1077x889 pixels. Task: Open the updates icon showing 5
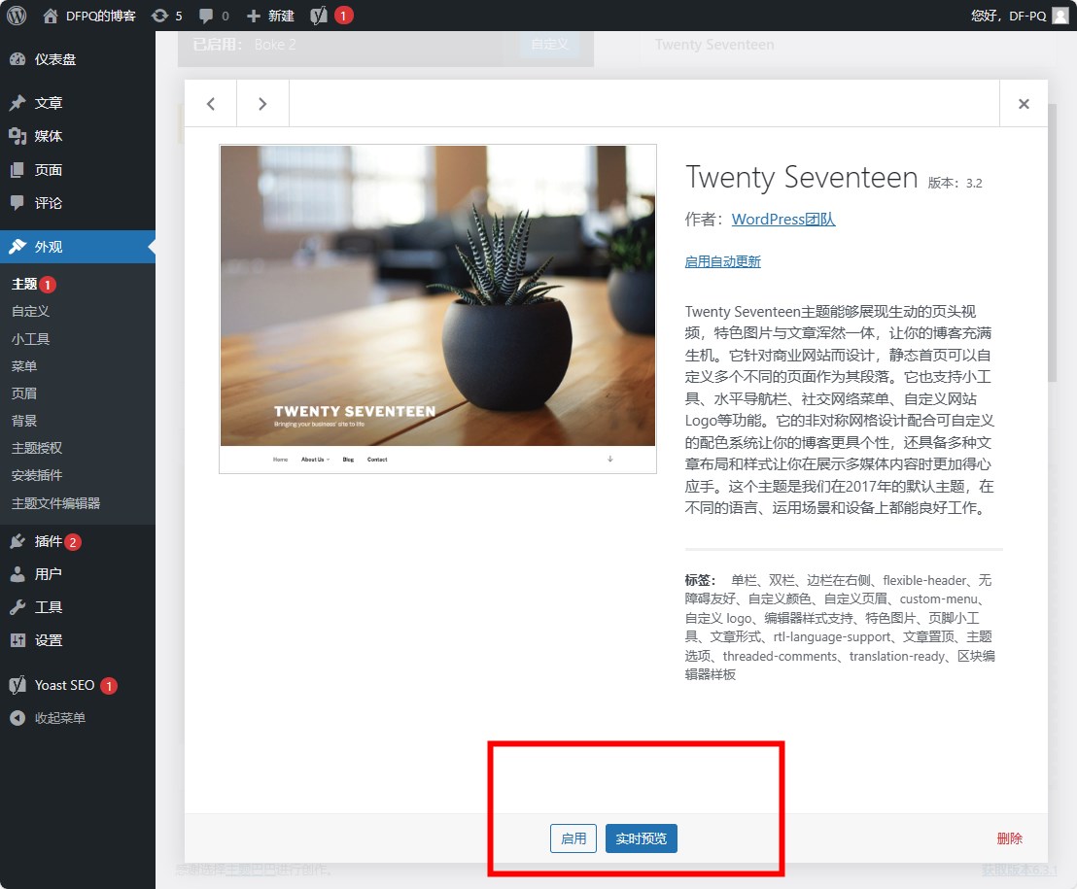pos(167,16)
